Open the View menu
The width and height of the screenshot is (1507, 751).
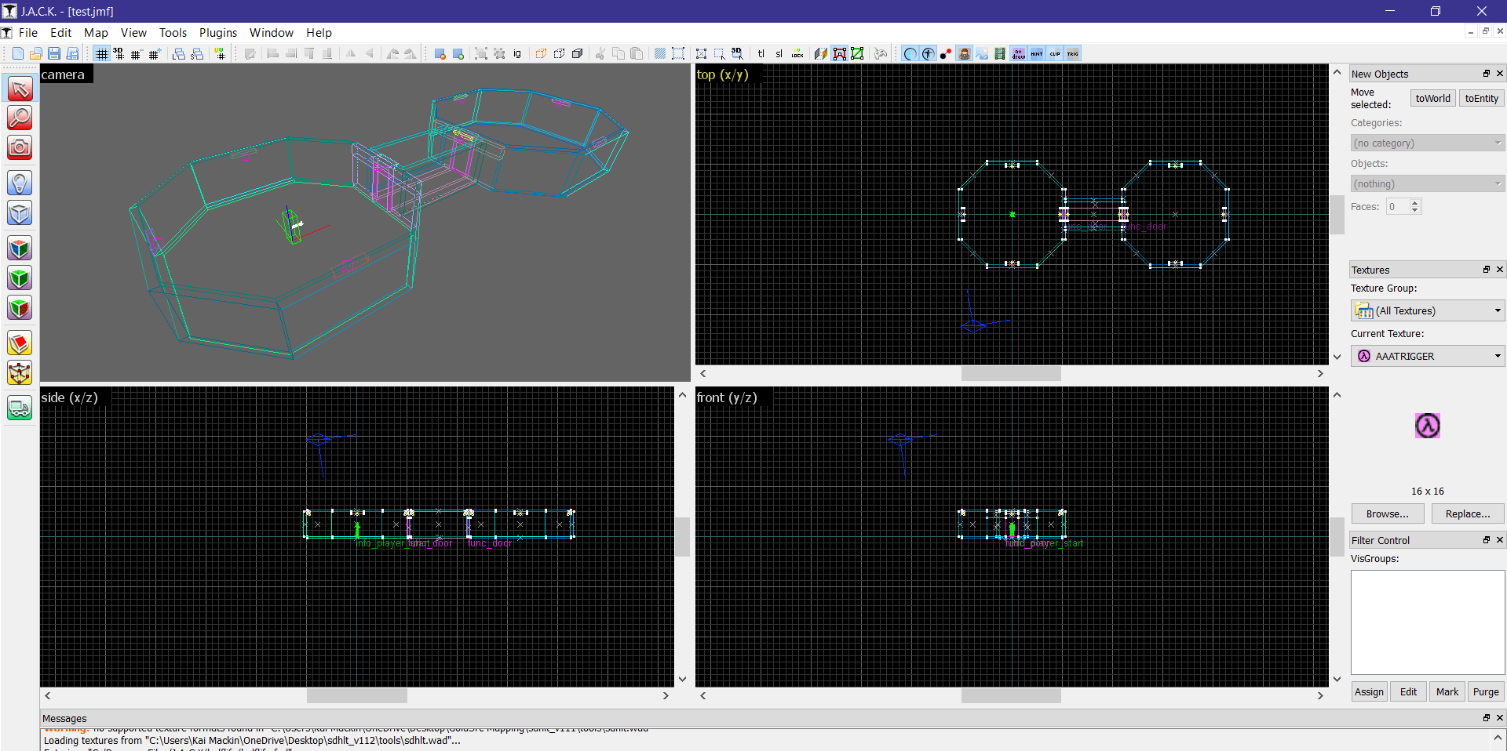tap(133, 32)
